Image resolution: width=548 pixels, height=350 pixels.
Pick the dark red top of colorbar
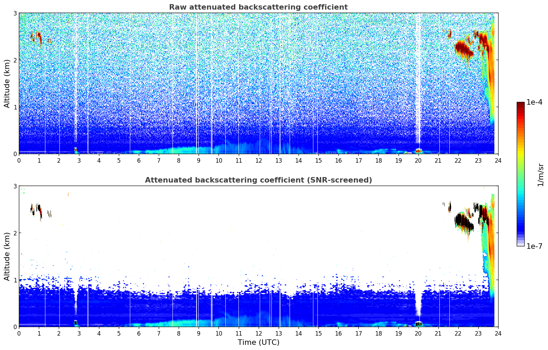click(521, 104)
